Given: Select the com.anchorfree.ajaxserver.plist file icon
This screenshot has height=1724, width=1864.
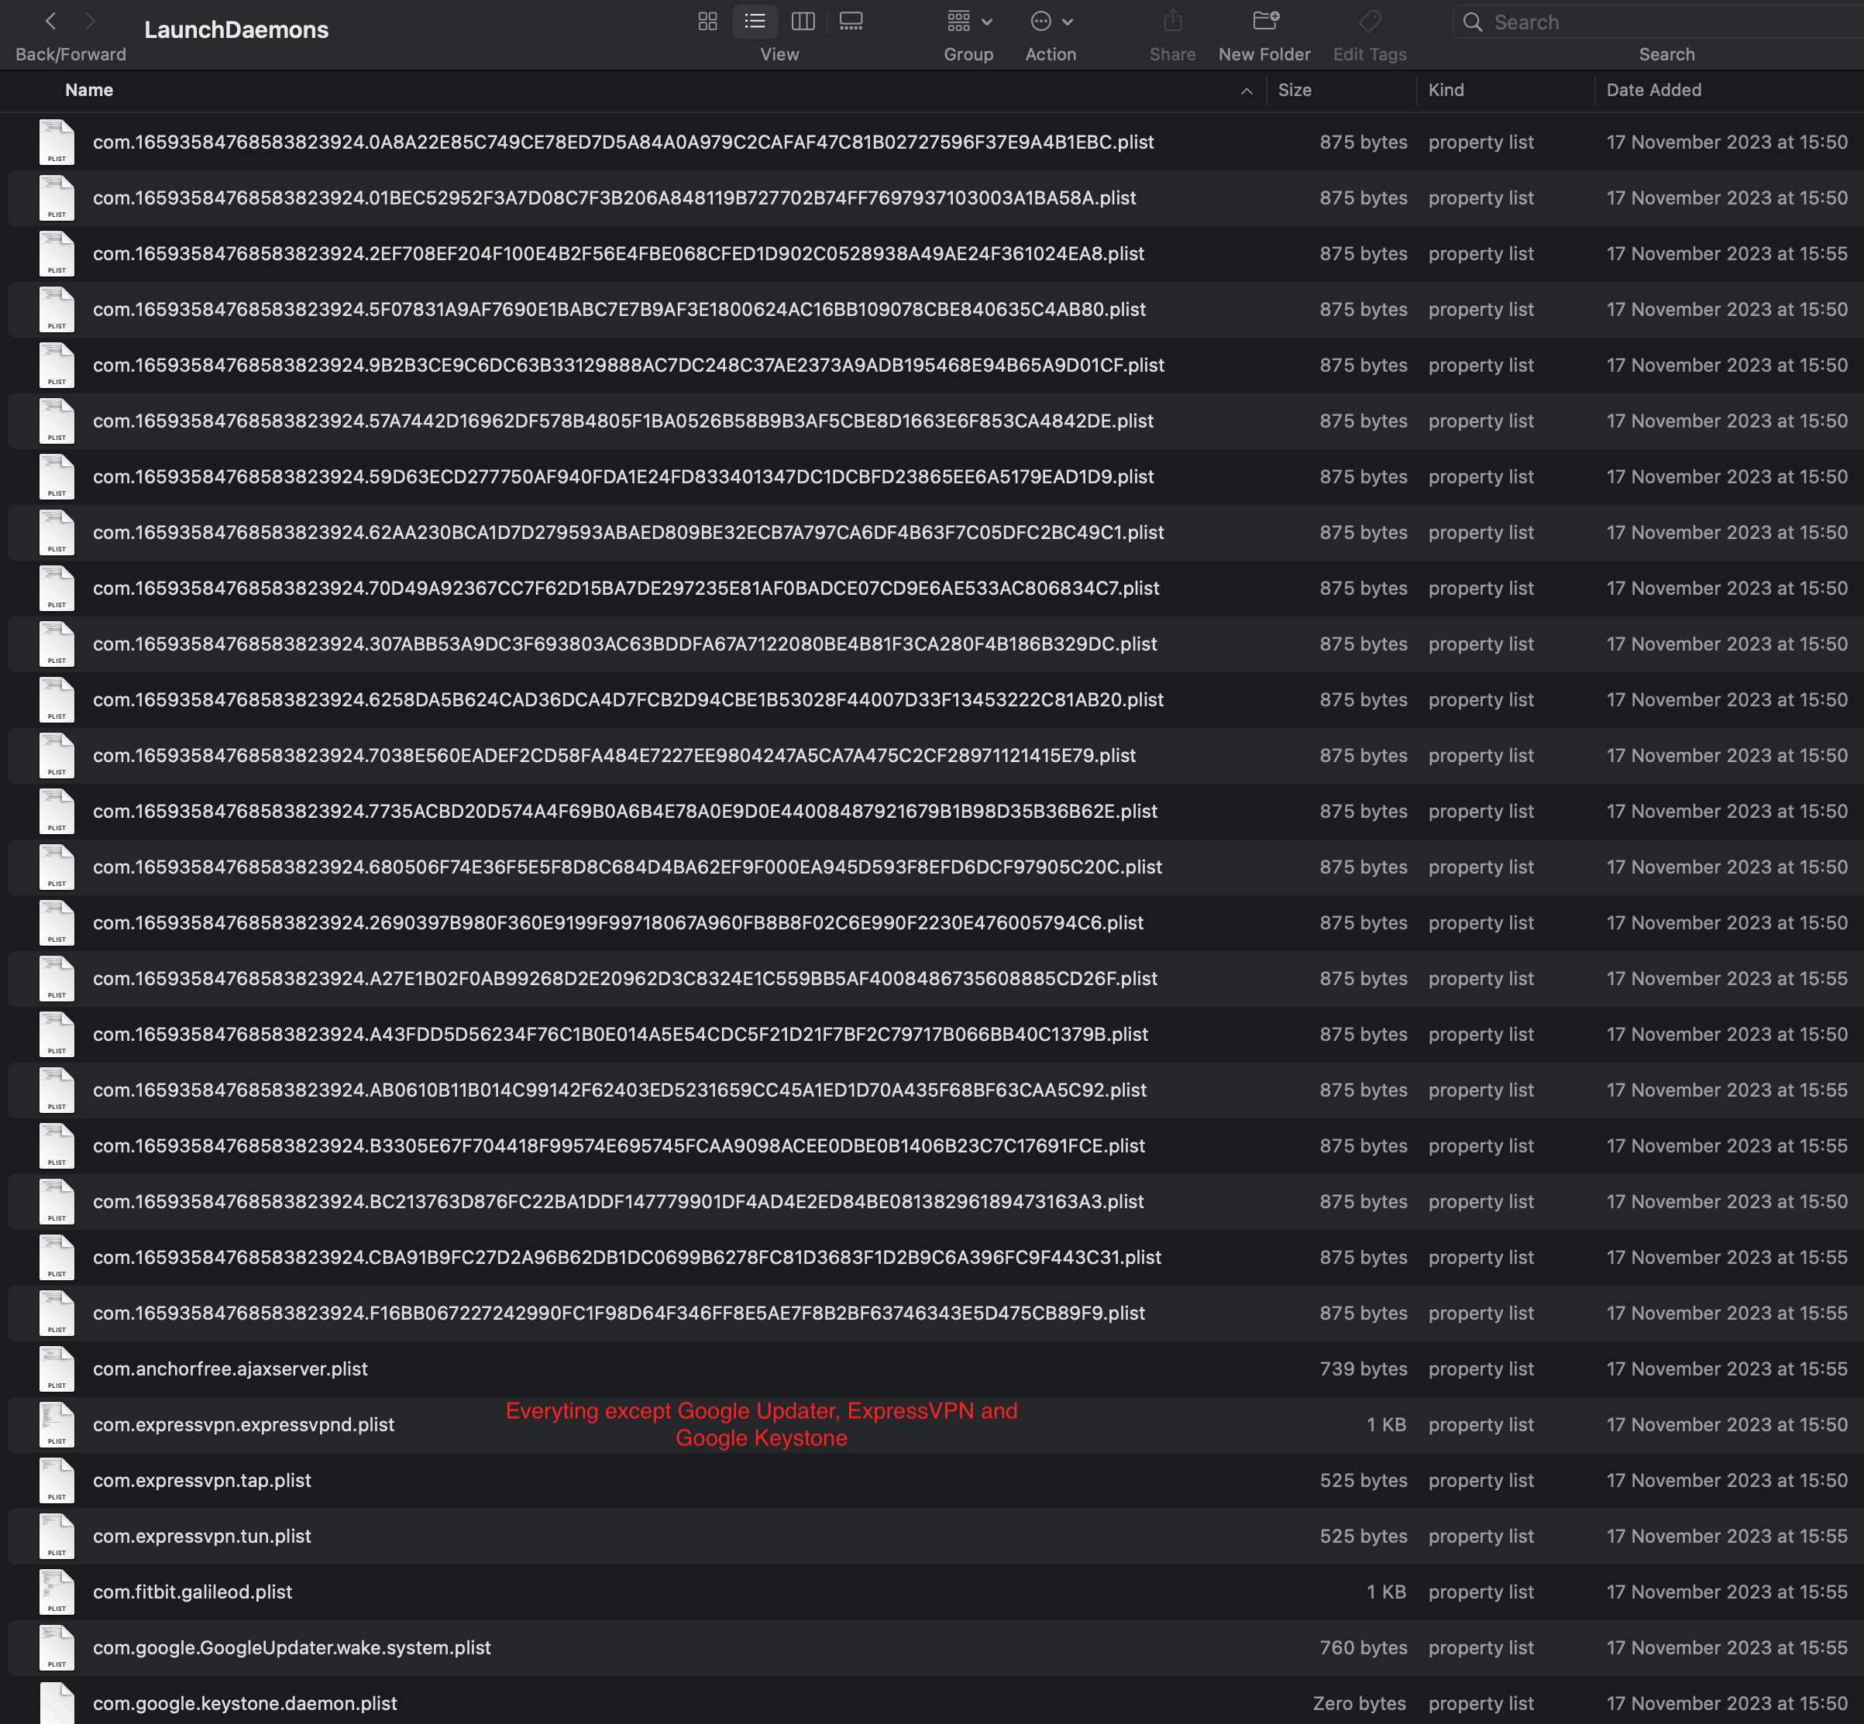Looking at the screenshot, I should [57, 1369].
